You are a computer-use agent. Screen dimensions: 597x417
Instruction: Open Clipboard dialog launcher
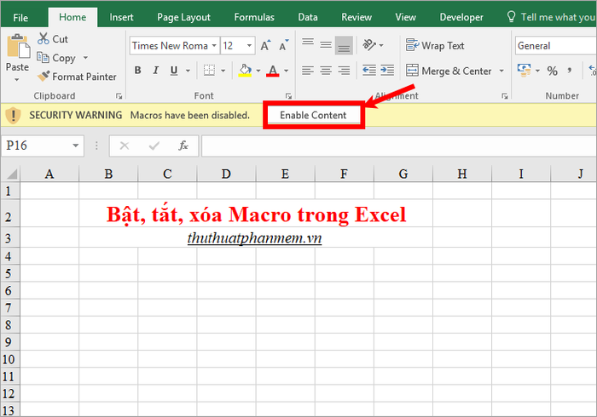[x=119, y=96]
